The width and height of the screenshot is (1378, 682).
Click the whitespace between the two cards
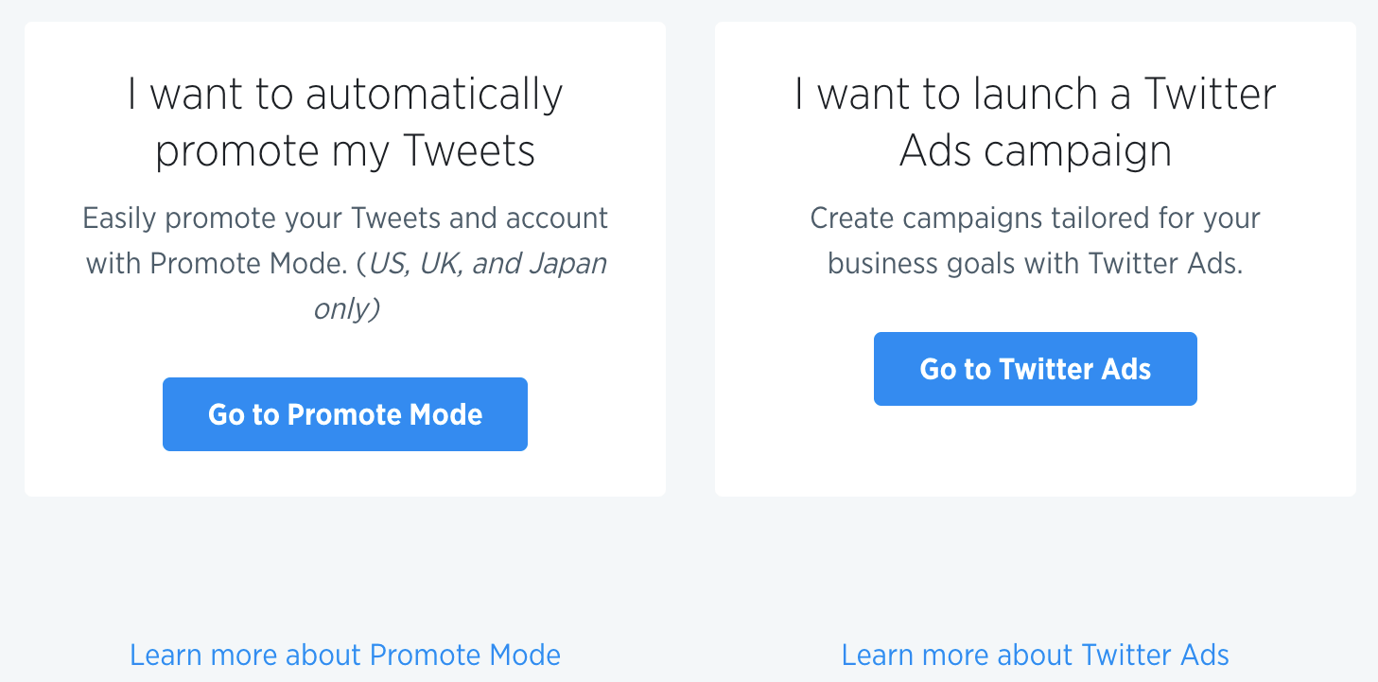(x=690, y=258)
